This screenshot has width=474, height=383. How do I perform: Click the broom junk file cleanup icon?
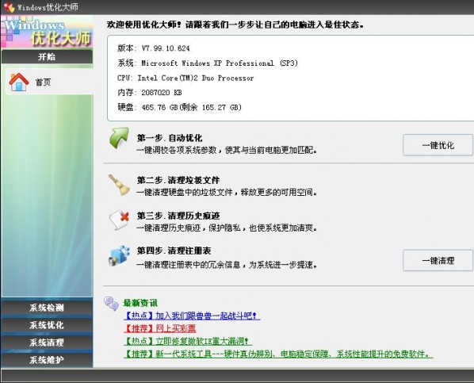pos(119,185)
